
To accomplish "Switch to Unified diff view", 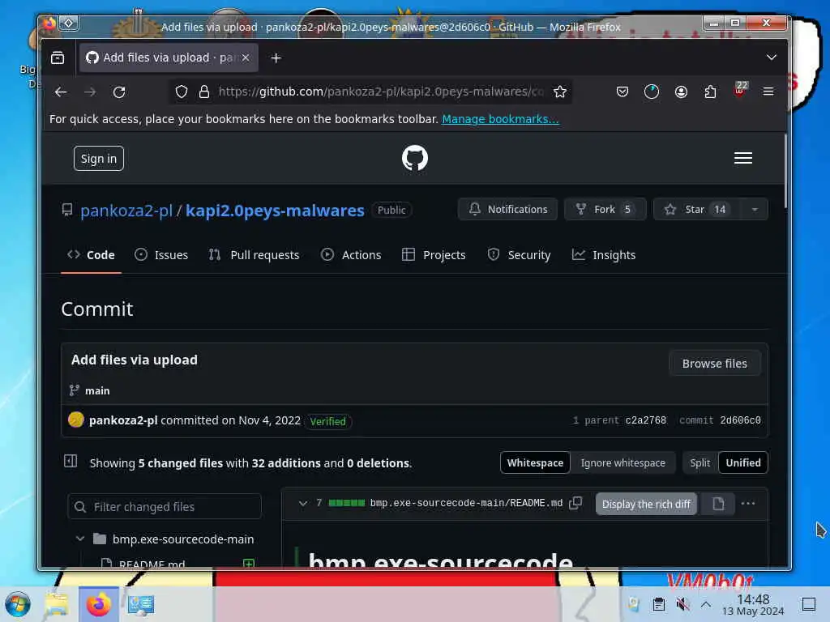I will [x=743, y=462].
